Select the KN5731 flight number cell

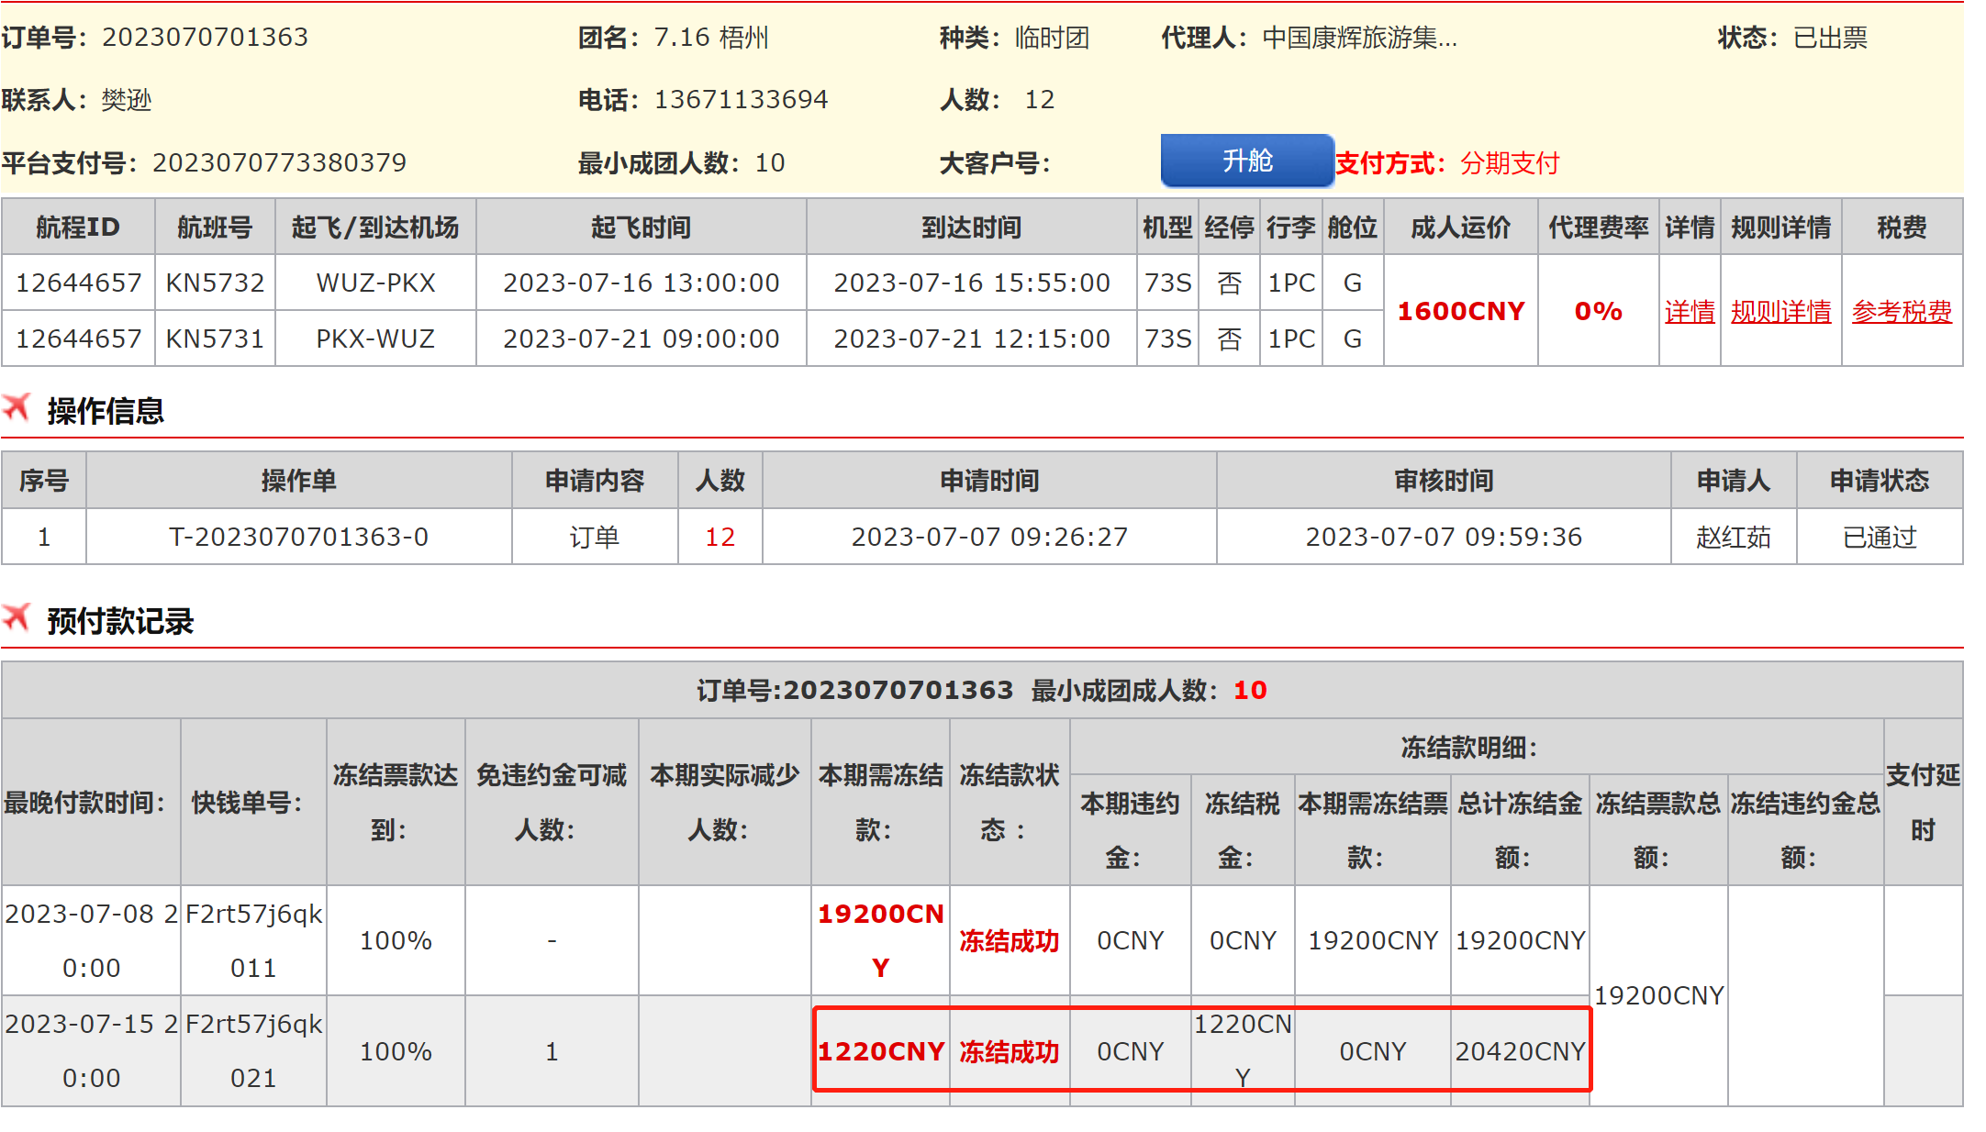(x=215, y=338)
